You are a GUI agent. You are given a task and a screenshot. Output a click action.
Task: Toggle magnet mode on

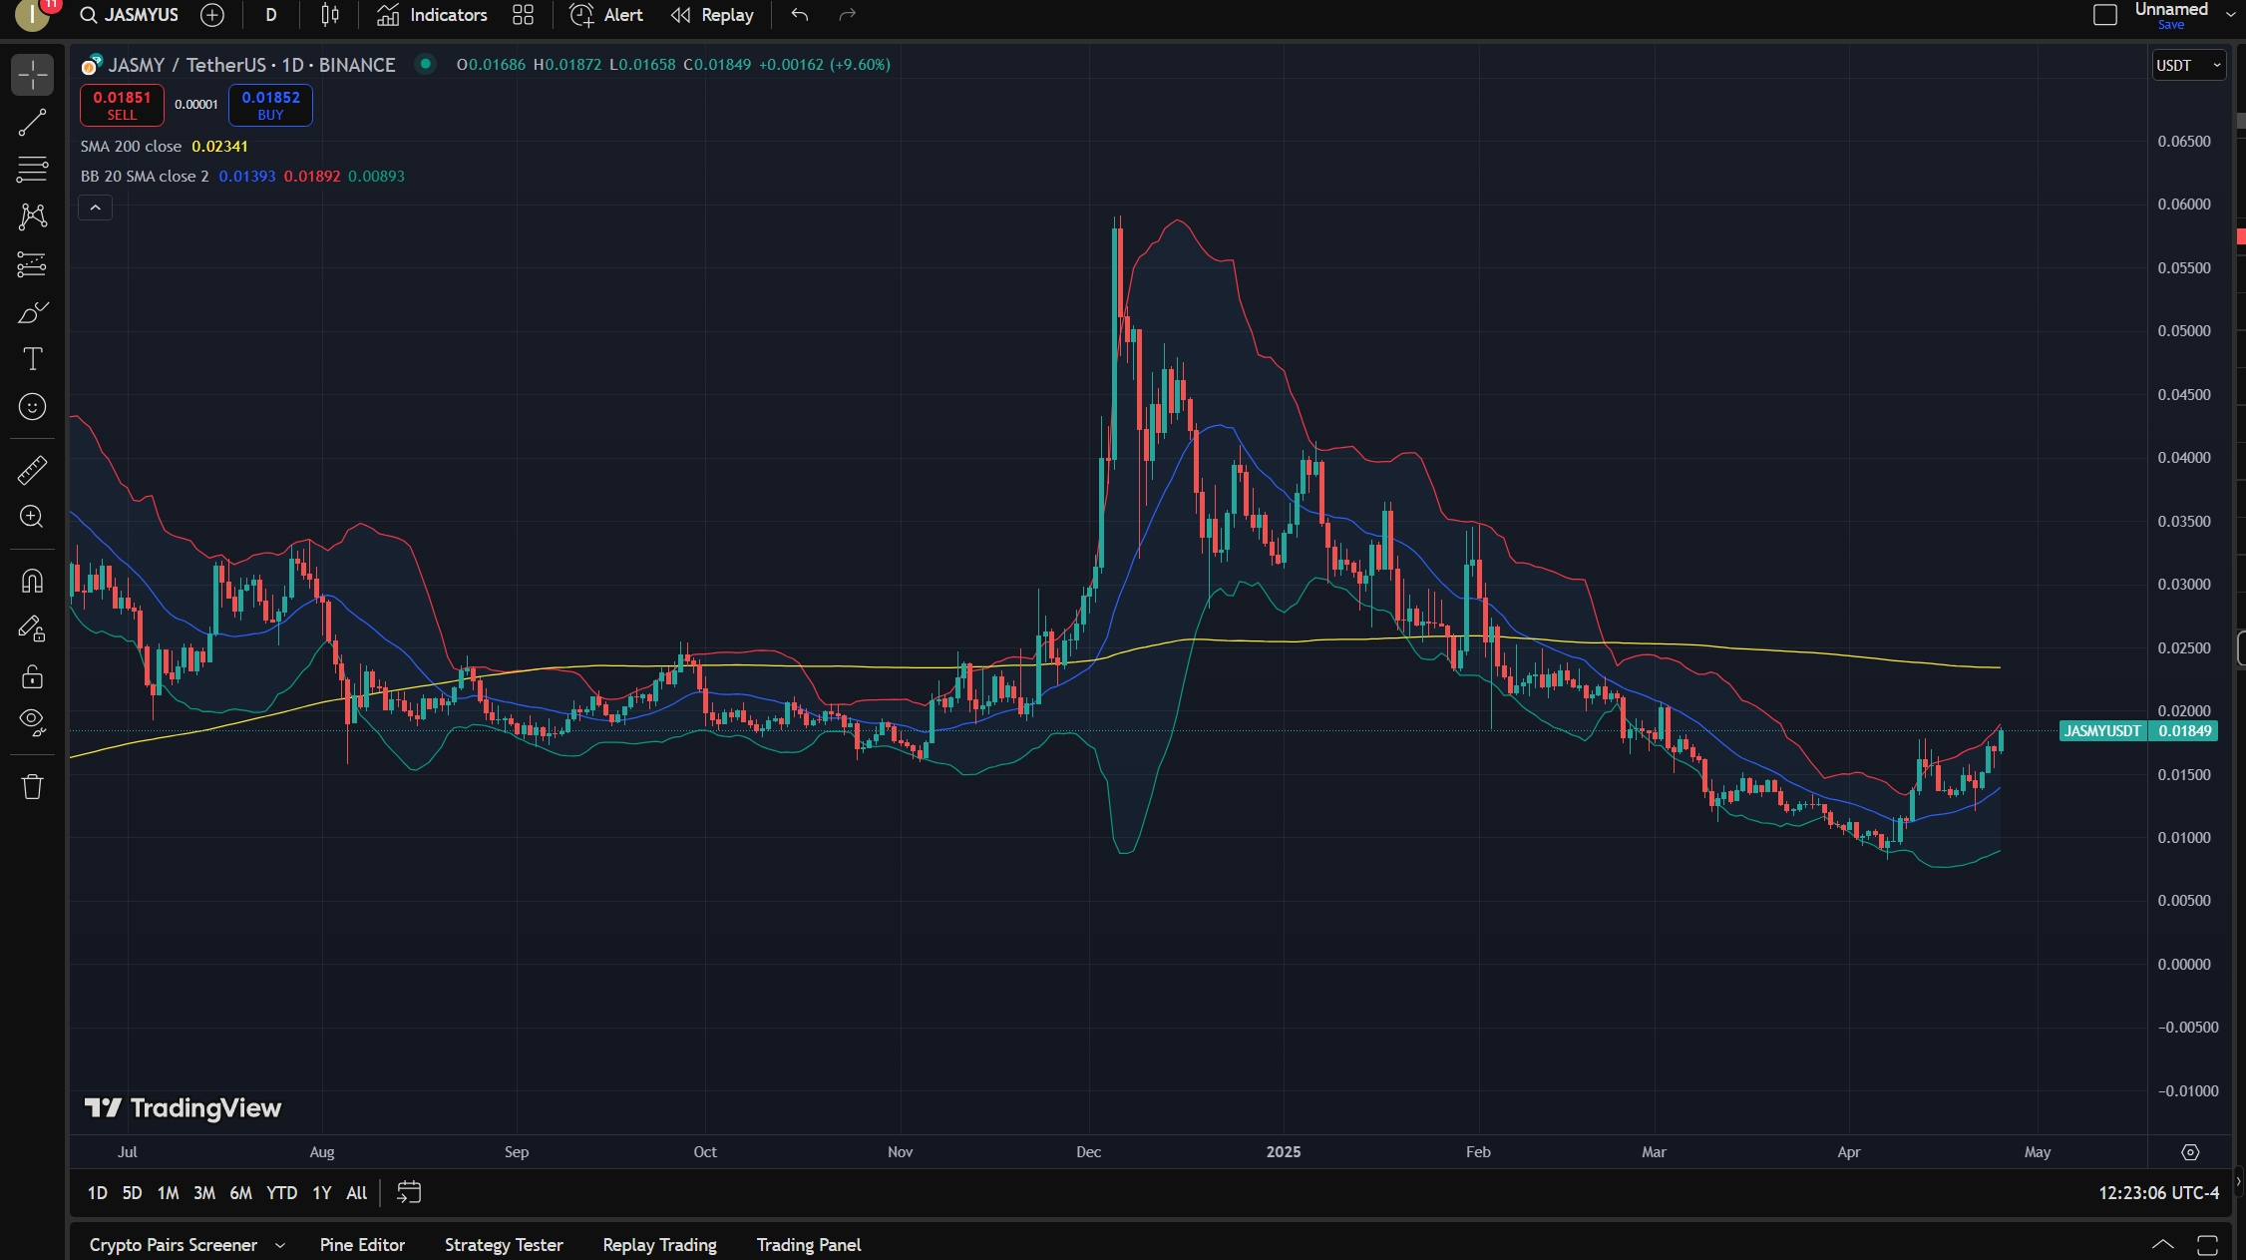(x=32, y=581)
